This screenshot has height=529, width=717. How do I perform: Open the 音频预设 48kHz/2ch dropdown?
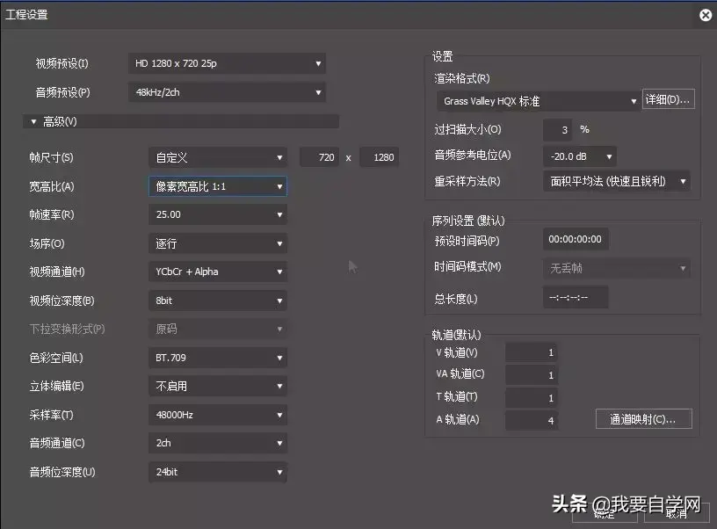[x=227, y=92]
